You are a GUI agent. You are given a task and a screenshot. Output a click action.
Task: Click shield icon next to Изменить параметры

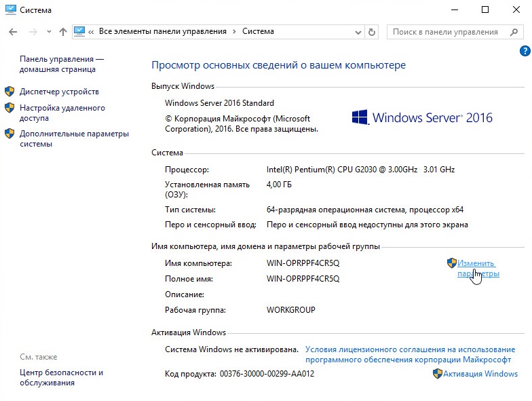click(x=452, y=263)
